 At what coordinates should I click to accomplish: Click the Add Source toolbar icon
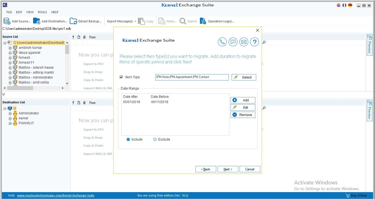click(7, 21)
